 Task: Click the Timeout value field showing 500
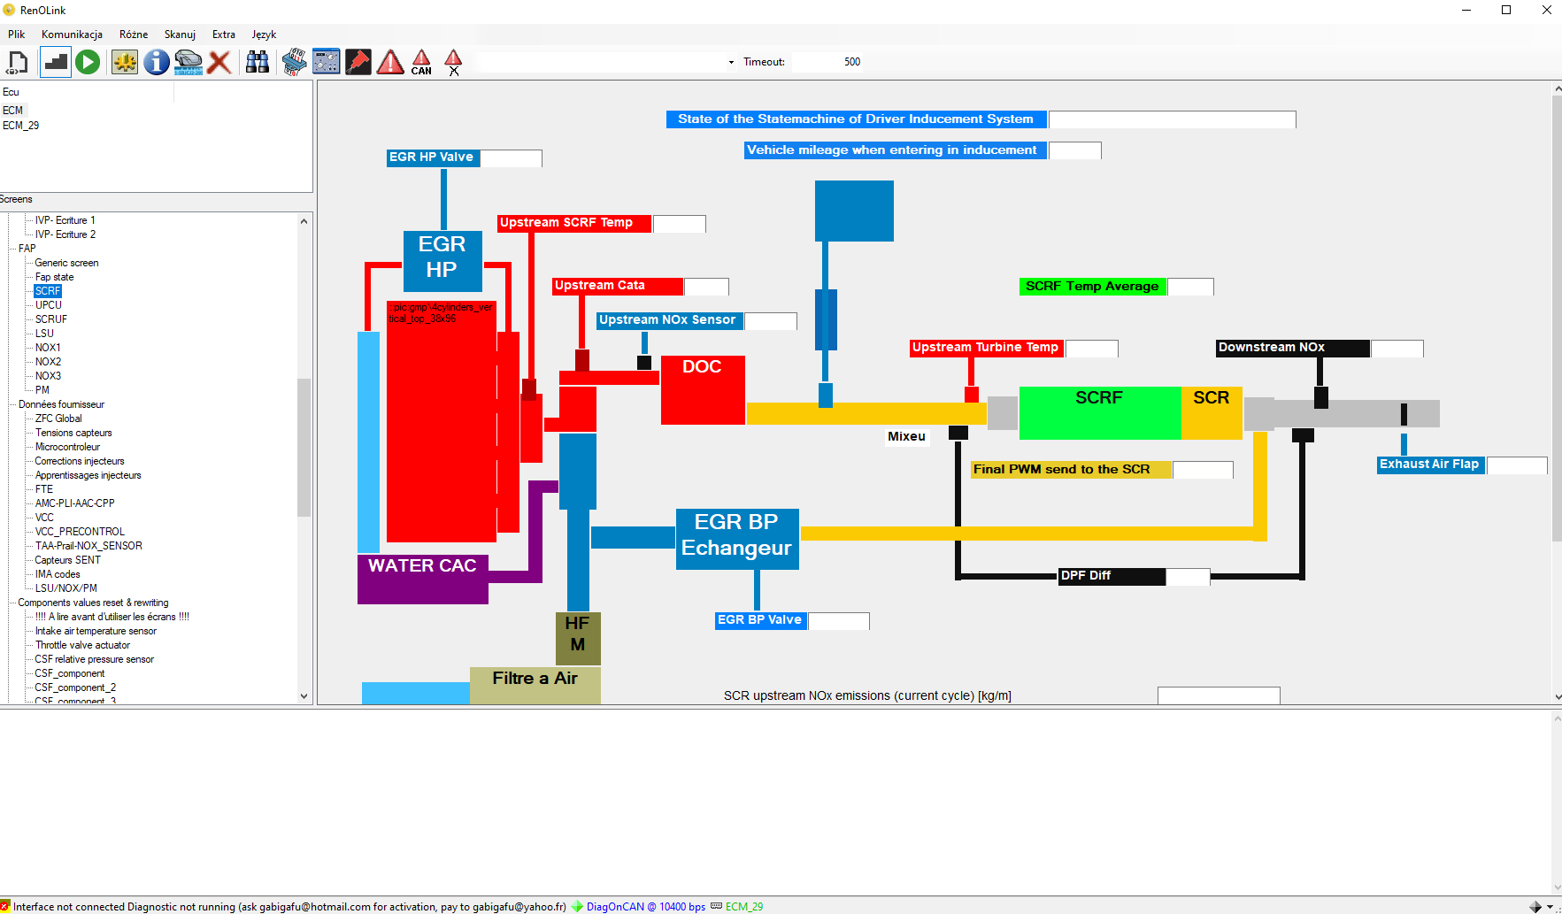tap(851, 62)
